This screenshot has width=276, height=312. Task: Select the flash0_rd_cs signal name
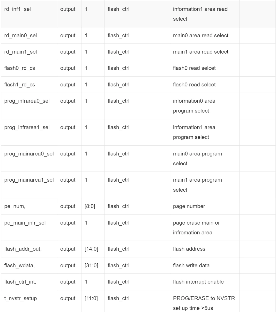pyautogui.click(x=19, y=68)
